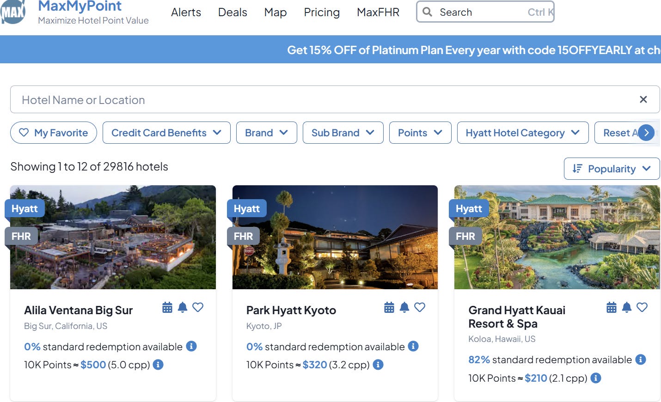Image resolution: width=661 pixels, height=402 pixels.
Task: Open the MaxFHR section
Action: click(x=378, y=12)
